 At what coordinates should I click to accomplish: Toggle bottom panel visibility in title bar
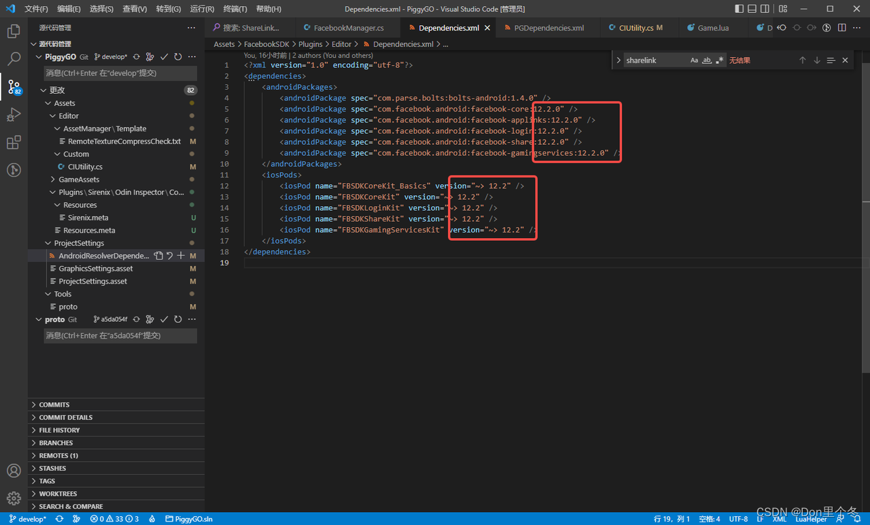click(x=752, y=9)
